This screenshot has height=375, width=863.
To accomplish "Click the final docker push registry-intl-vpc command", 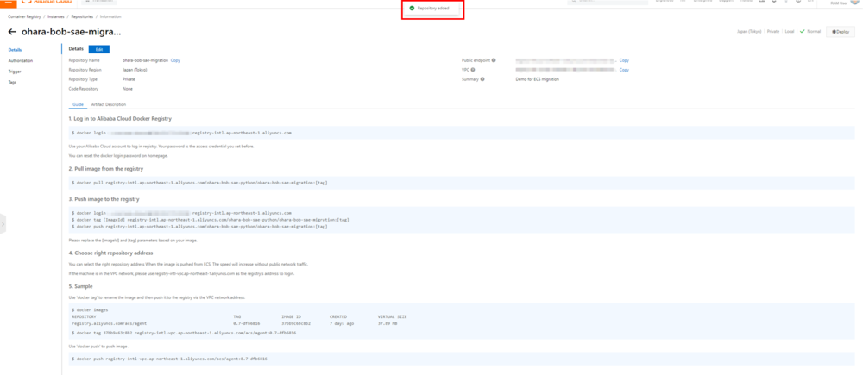I will pyautogui.click(x=169, y=359).
